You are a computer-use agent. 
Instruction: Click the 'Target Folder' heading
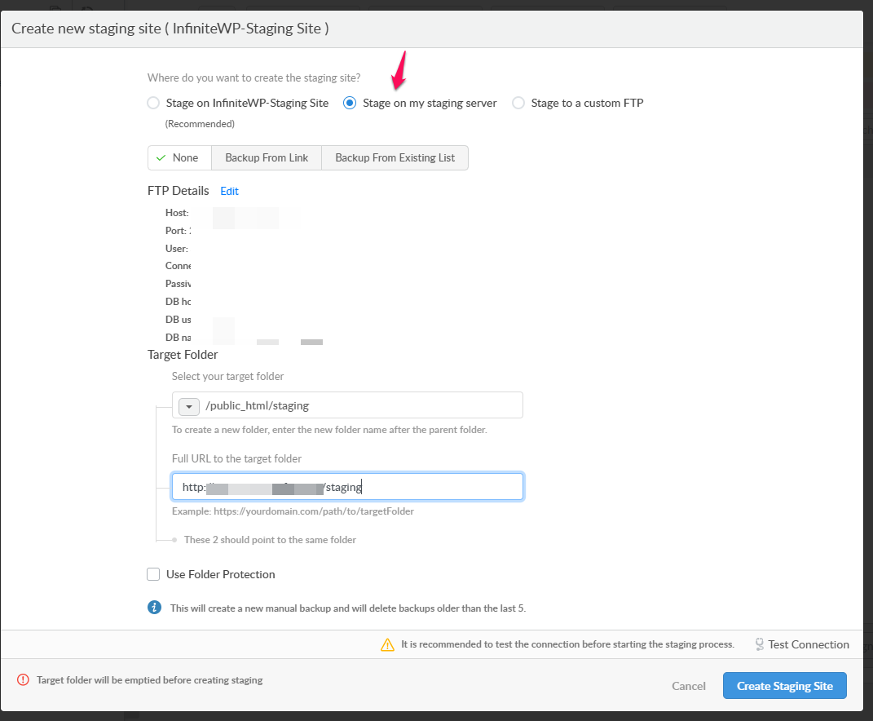(183, 355)
